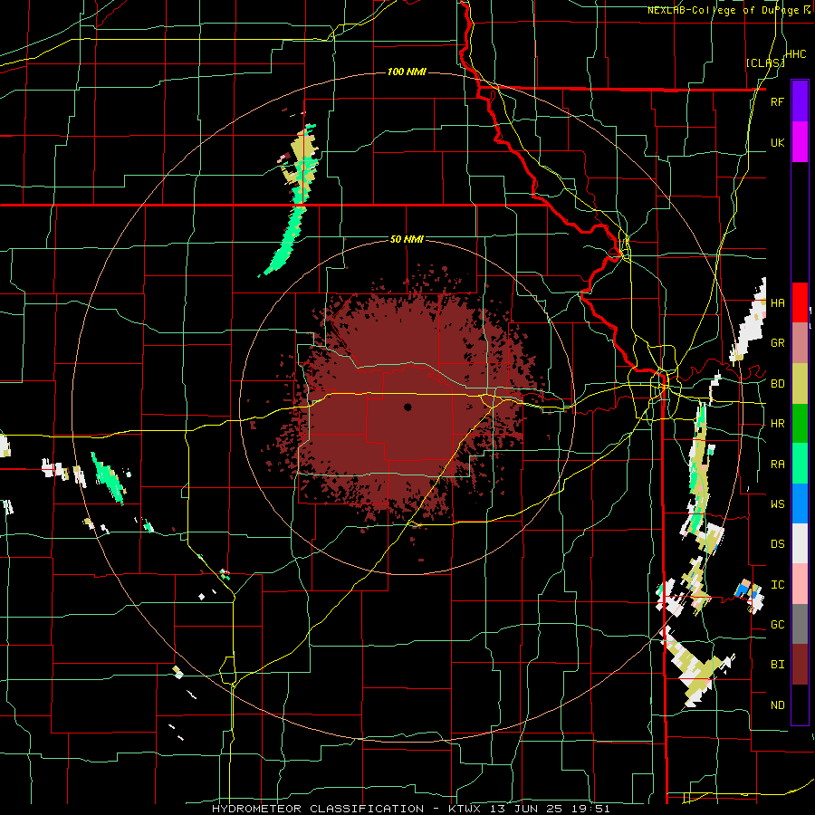Click the 50 NMI range ring label
Image resolution: width=815 pixels, height=815 pixels.
point(407,239)
